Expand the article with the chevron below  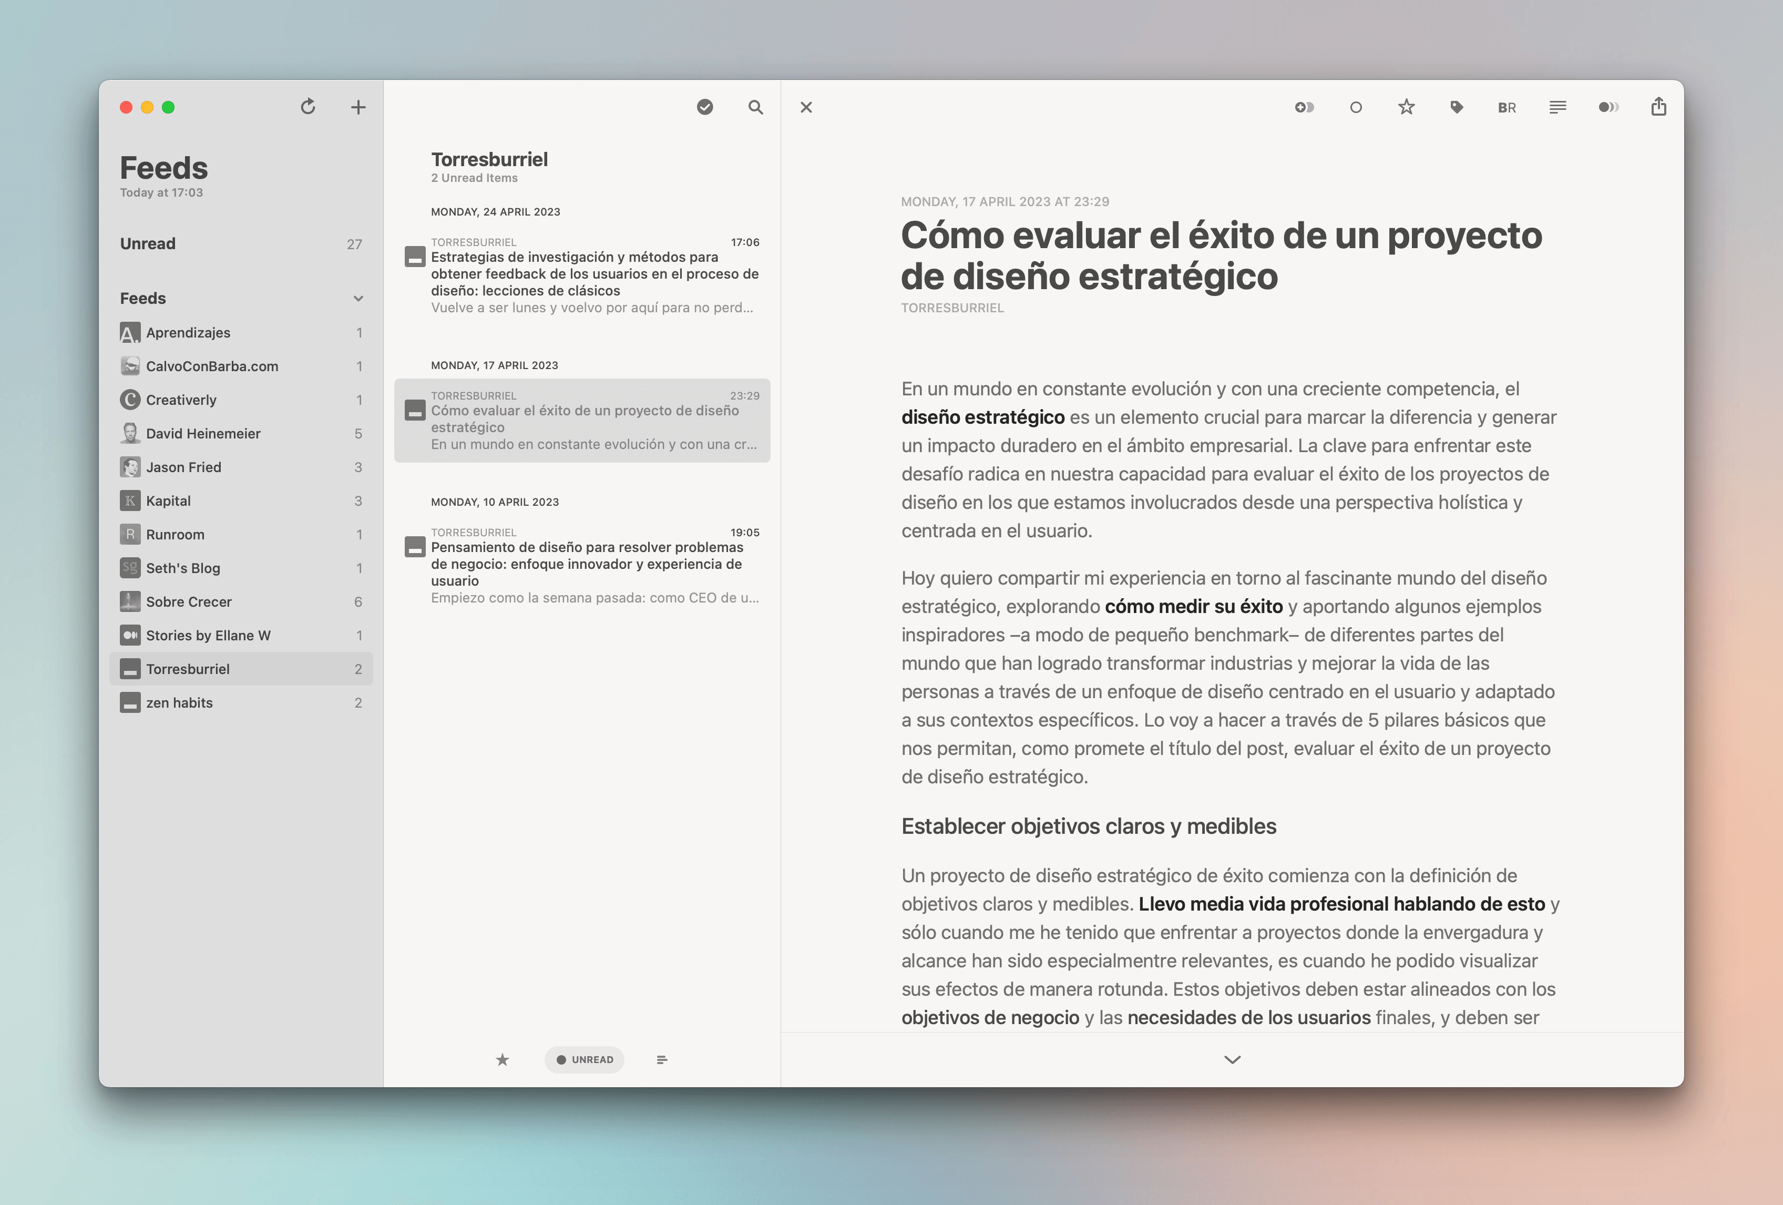coord(1232,1059)
